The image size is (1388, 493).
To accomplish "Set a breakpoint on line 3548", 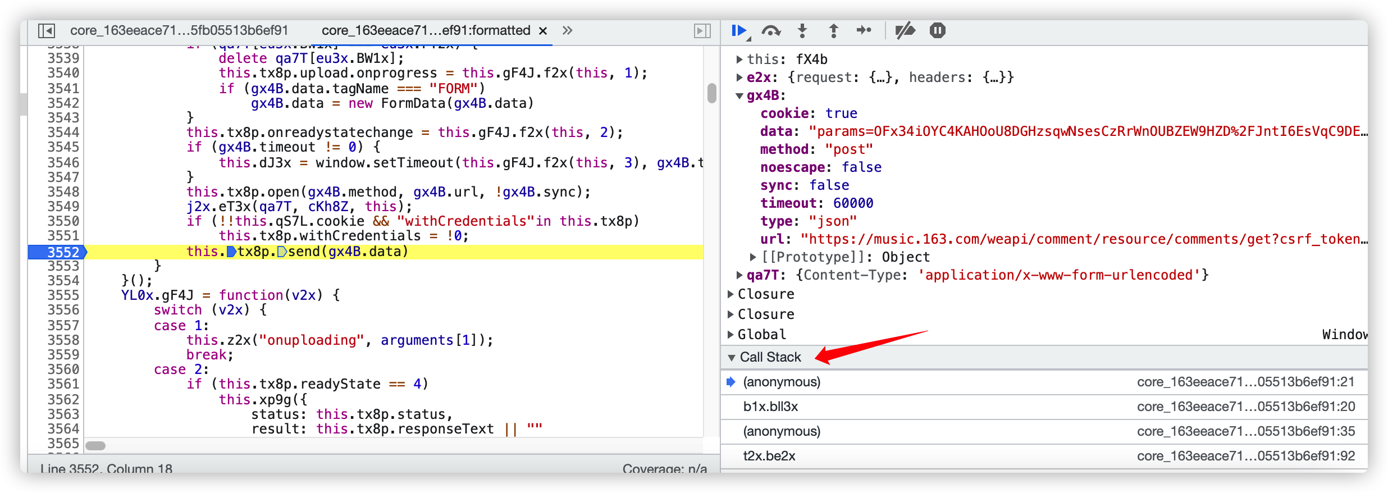I will pyautogui.click(x=63, y=191).
